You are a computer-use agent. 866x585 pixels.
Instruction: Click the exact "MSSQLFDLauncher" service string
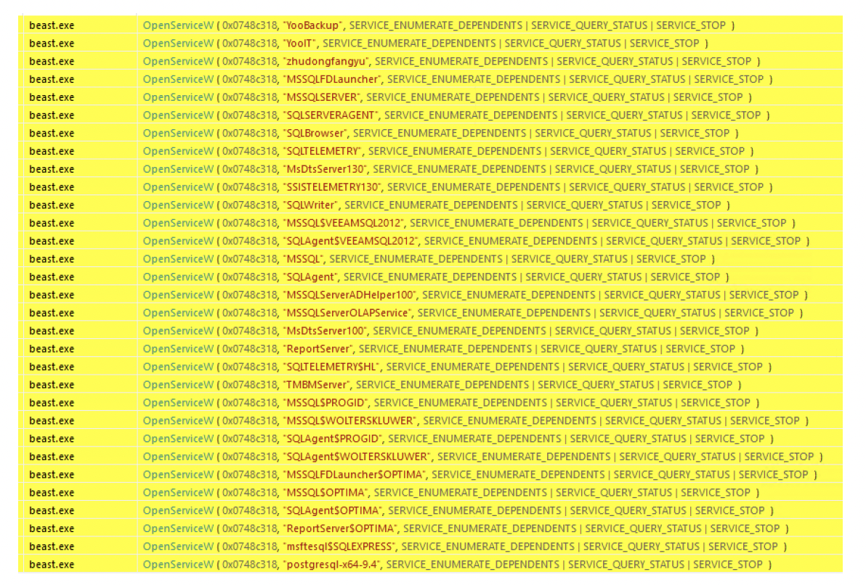click(x=332, y=79)
